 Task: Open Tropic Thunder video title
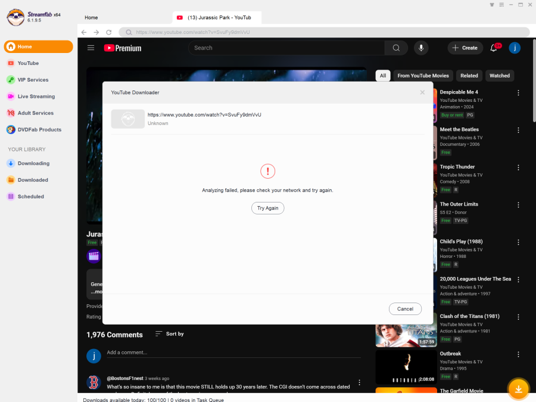[x=457, y=167]
